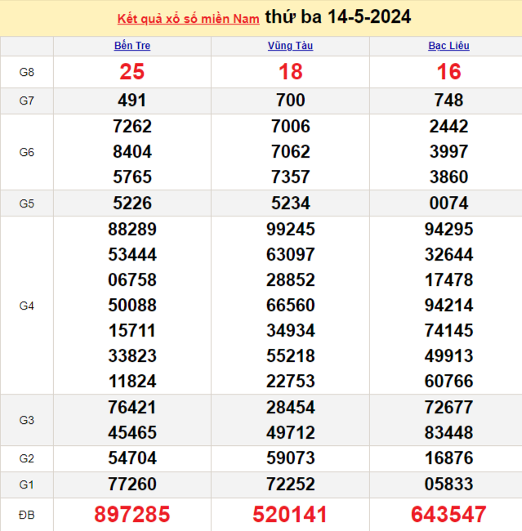Image resolution: width=522 pixels, height=531 pixels.
Task: Click the G4 row label
Action: (x=27, y=306)
